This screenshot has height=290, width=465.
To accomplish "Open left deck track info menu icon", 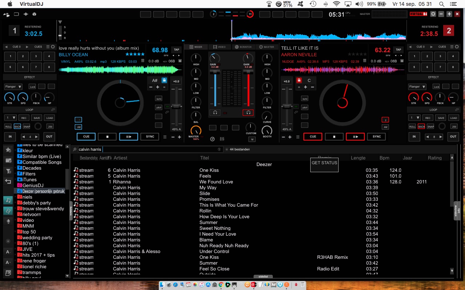I will pyautogui.click(x=143, y=61).
